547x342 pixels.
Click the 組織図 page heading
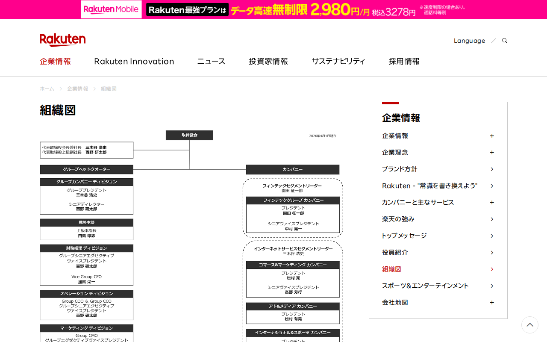click(58, 110)
